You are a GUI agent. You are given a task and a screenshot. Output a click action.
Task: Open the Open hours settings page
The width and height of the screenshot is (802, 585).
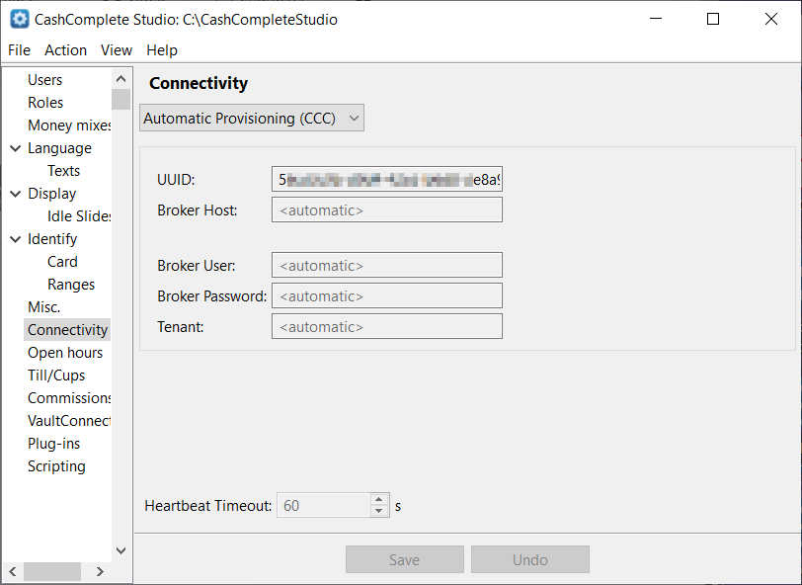(x=64, y=353)
